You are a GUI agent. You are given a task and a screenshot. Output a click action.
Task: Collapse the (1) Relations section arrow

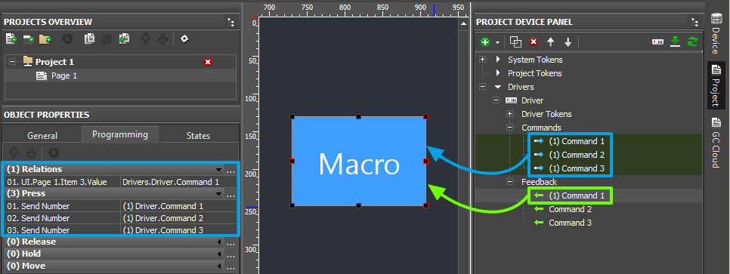click(x=218, y=169)
